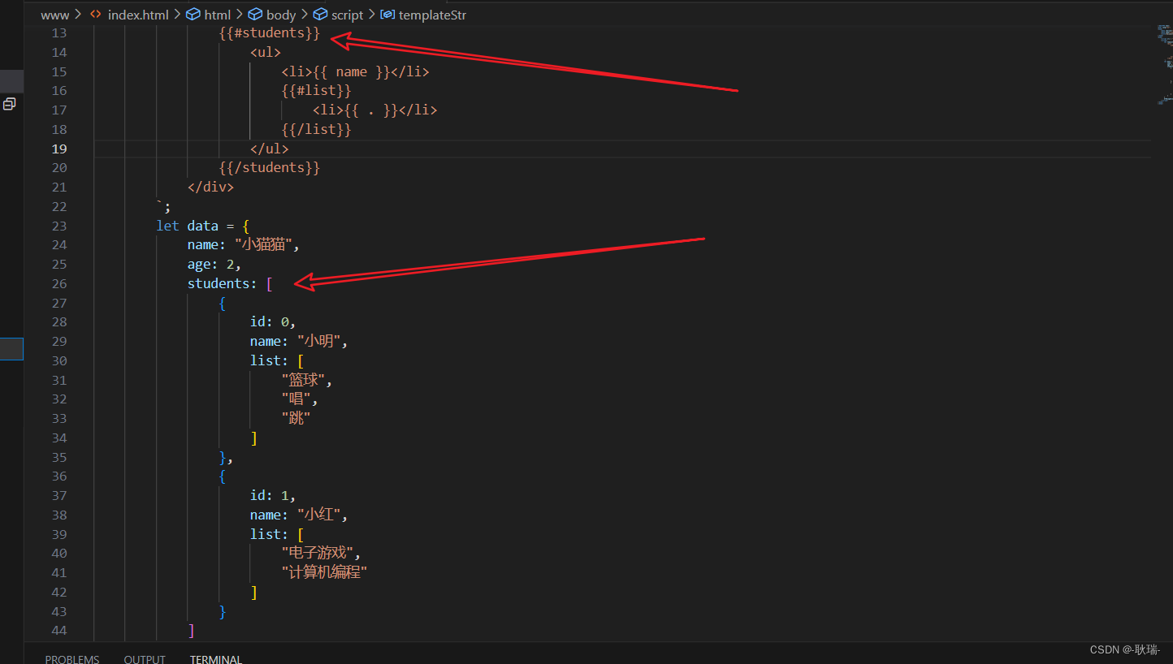Place cursor on the opening <ul> tag

pyautogui.click(x=266, y=53)
